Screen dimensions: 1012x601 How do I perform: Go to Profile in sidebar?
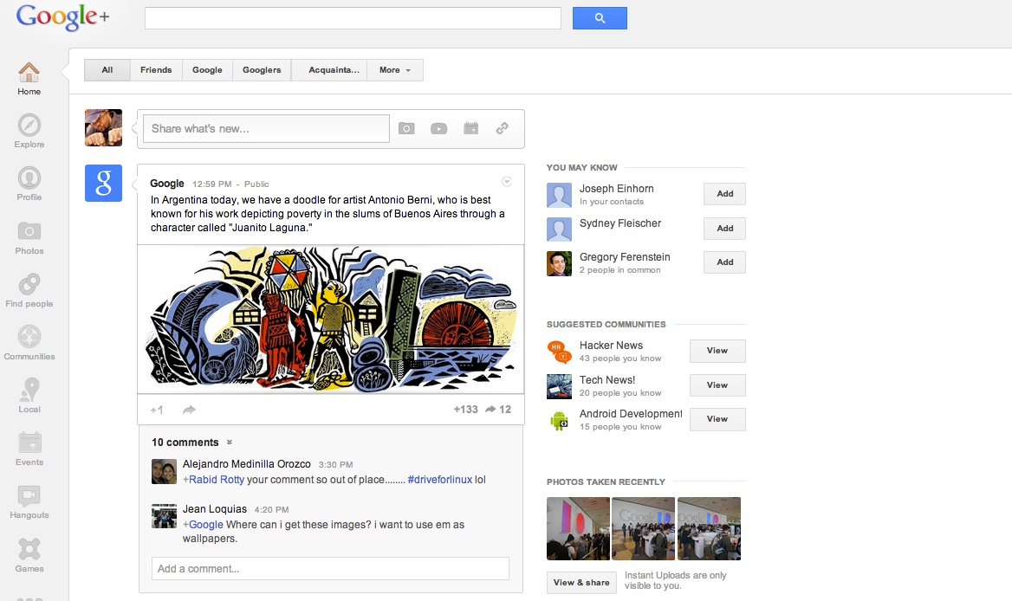(x=29, y=184)
